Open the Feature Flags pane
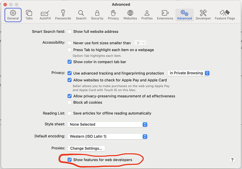 [225, 15]
